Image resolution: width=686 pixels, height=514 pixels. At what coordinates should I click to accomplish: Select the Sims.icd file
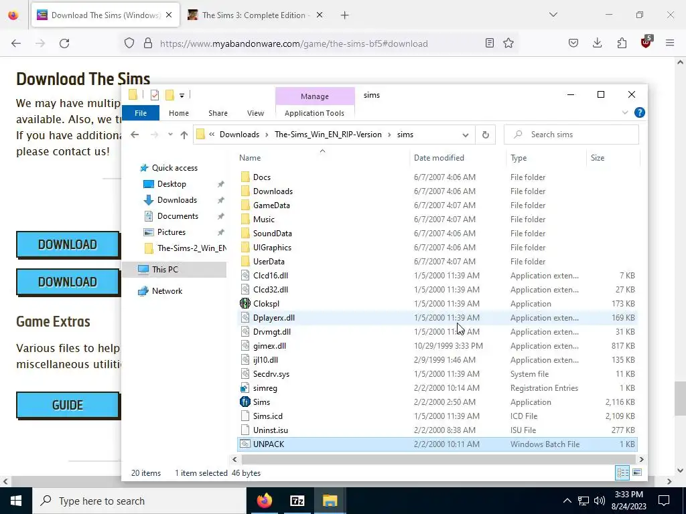click(x=268, y=416)
